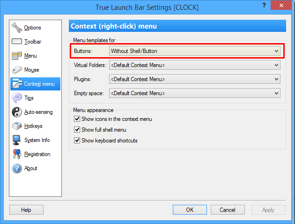Open the Virtual Folders dropdown

coord(194,65)
